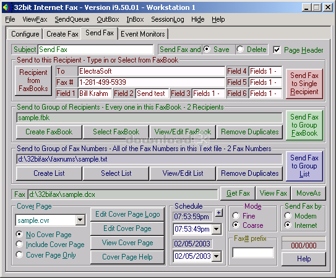Click the Fax# prefix input field
The height and width of the screenshot is (278, 336).
(253, 253)
